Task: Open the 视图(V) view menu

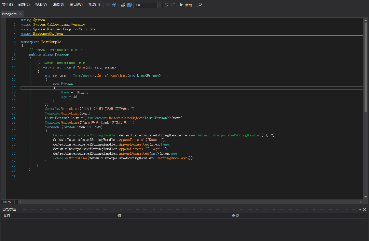Action: 41,5
